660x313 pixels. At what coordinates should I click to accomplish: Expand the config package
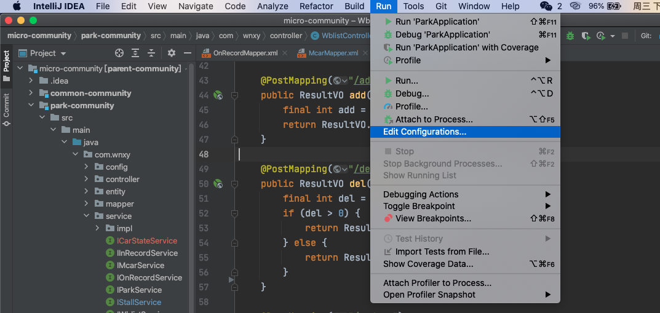coord(86,167)
